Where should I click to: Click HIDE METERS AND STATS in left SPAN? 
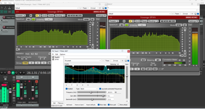(x=75, y=16)
